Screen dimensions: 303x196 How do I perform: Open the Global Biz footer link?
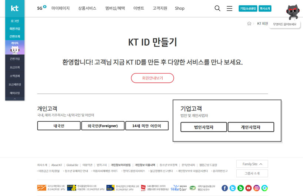[72, 165]
